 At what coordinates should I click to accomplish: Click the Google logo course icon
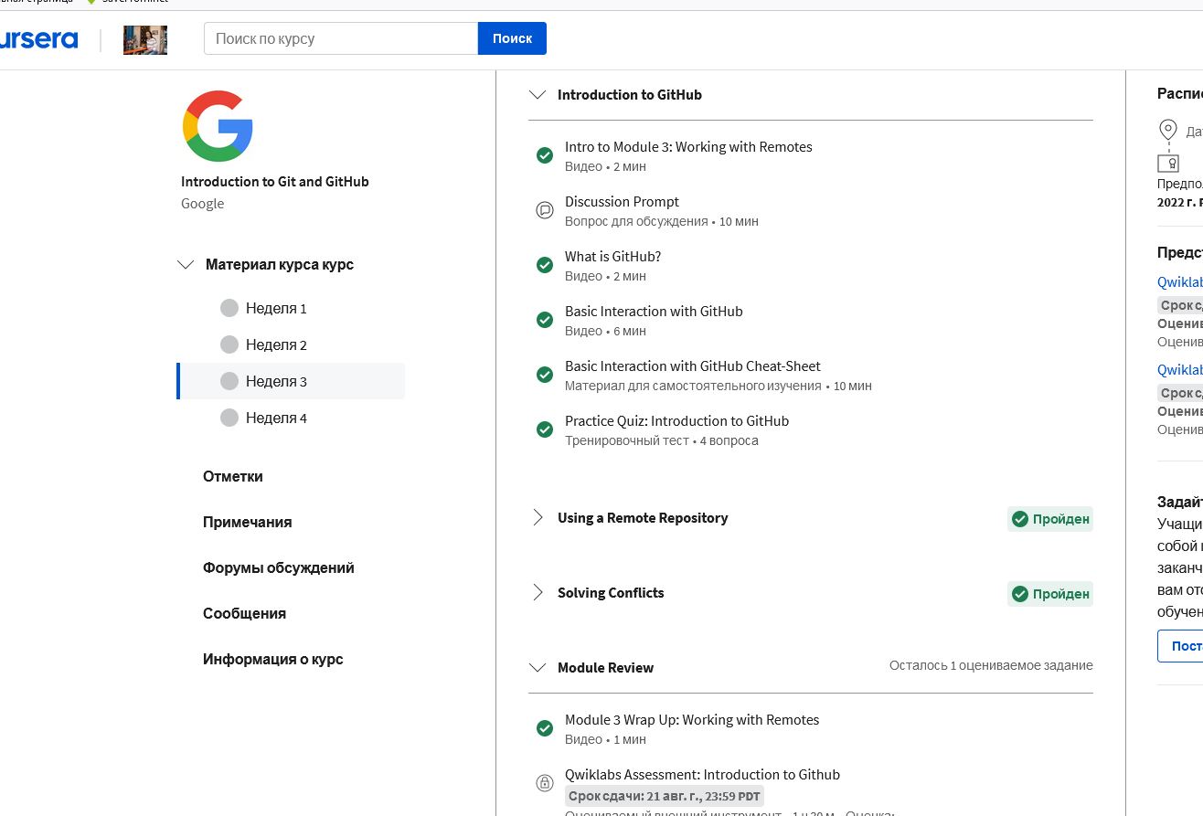(x=218, y=126)
